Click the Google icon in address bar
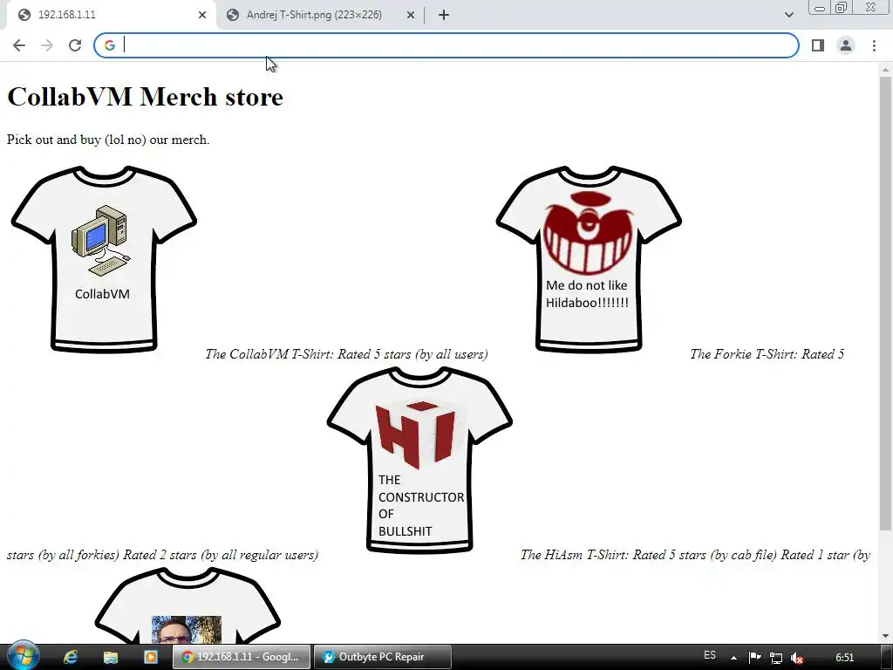The height and width of the screenshot is (670, 893). 109,45
